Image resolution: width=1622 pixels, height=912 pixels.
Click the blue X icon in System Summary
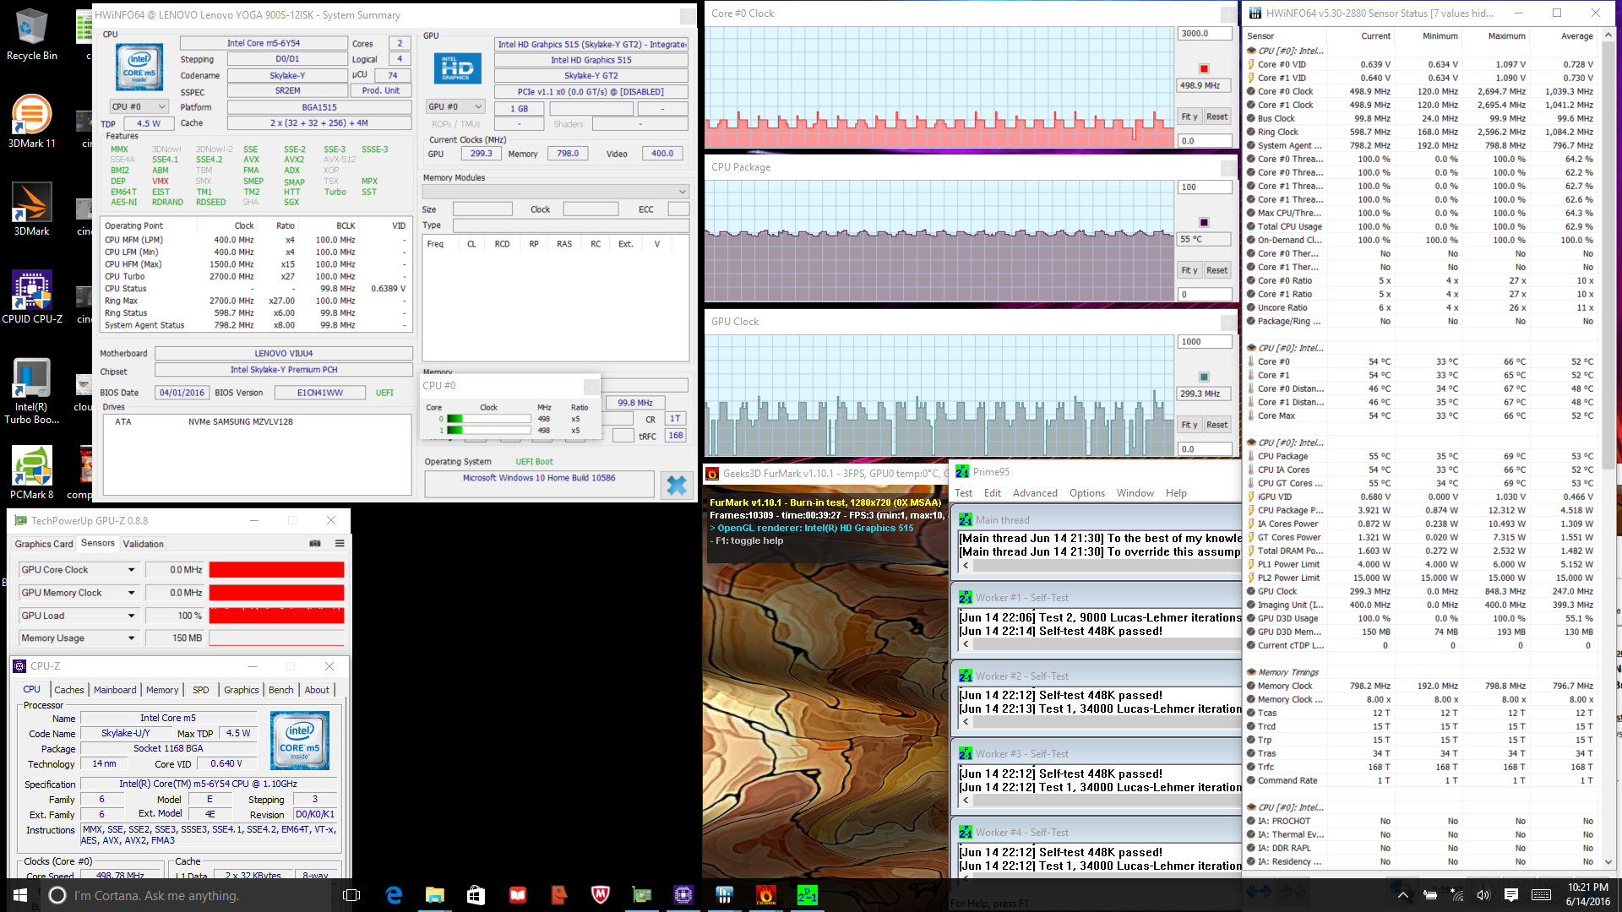coord(677,485)
